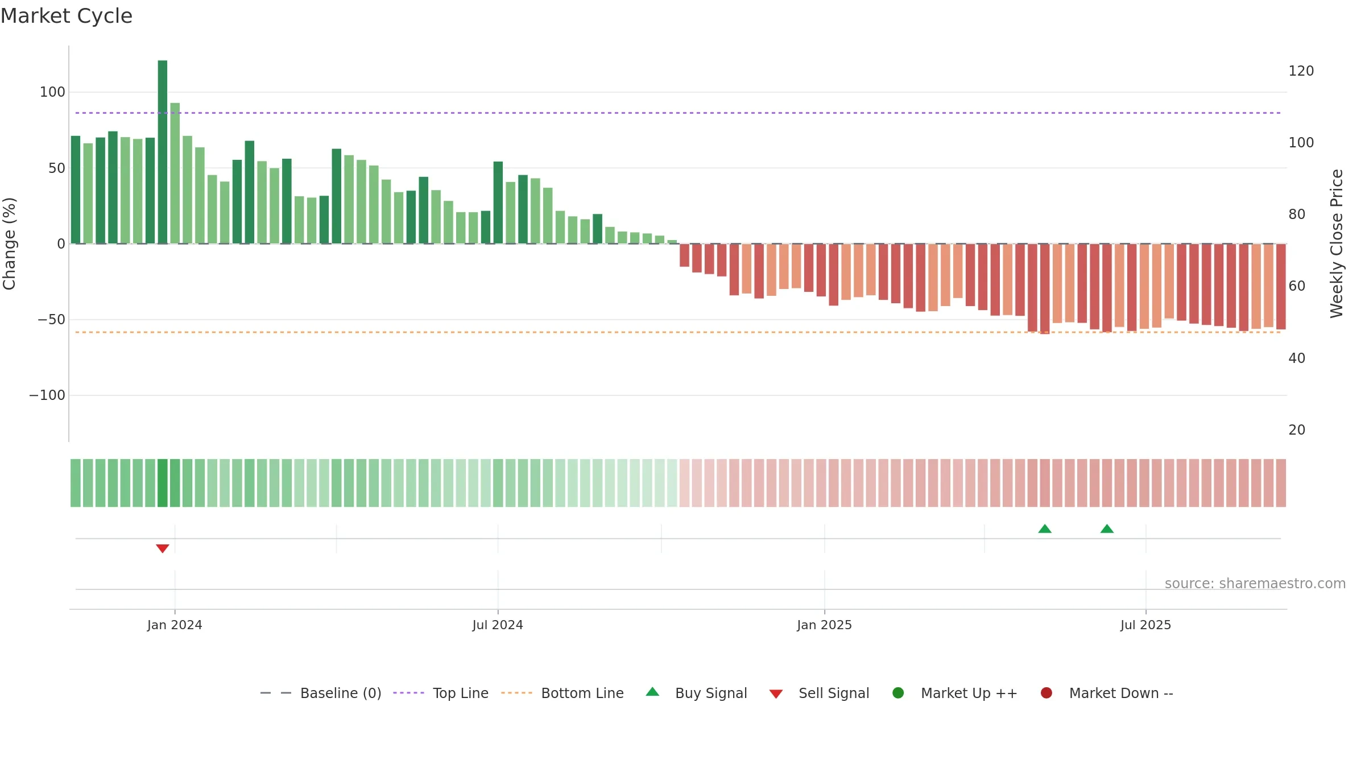Click the 100 tick on the left axis

coord(52,92)
